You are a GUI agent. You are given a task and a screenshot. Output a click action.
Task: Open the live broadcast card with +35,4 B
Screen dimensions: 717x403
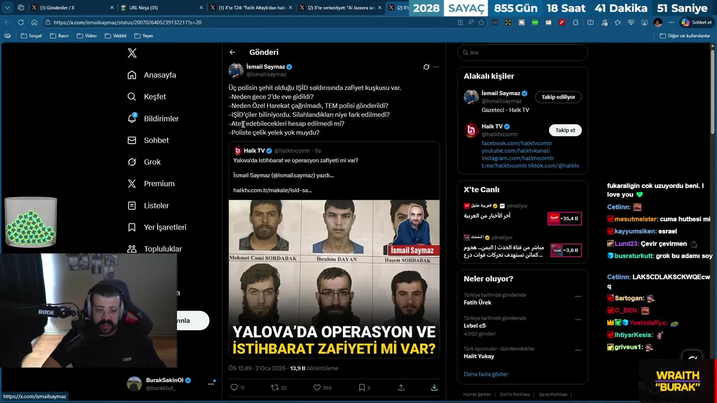(x=564, y=218)
